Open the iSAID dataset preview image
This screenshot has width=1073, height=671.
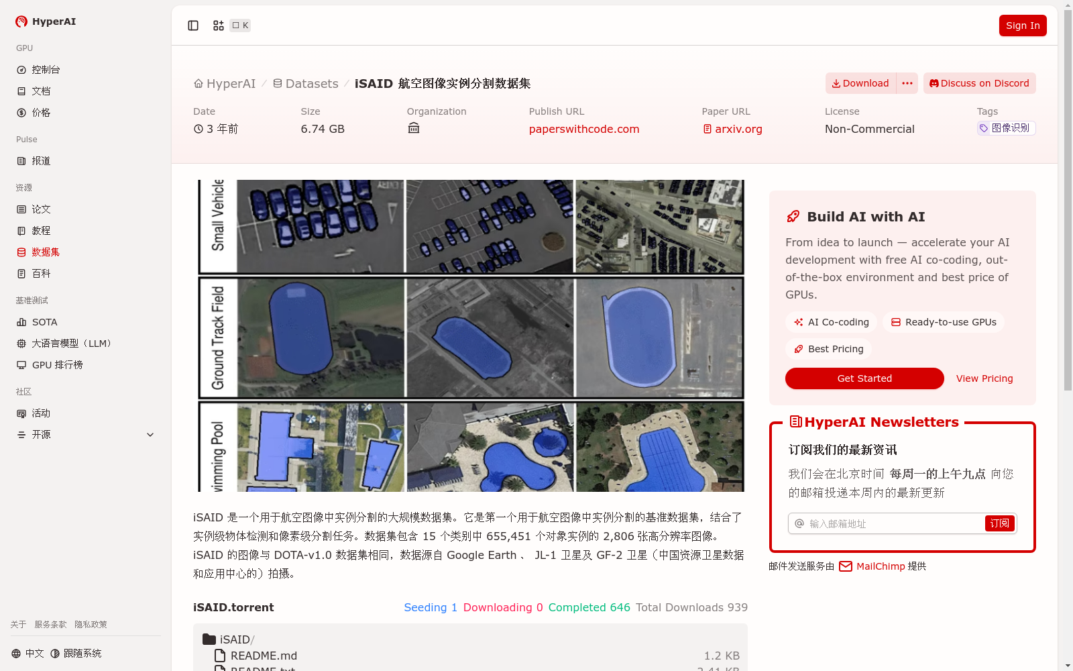coord(471,335)
